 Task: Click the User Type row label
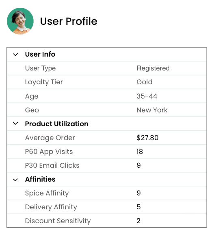pyautogui.click(x=40, y=68)
